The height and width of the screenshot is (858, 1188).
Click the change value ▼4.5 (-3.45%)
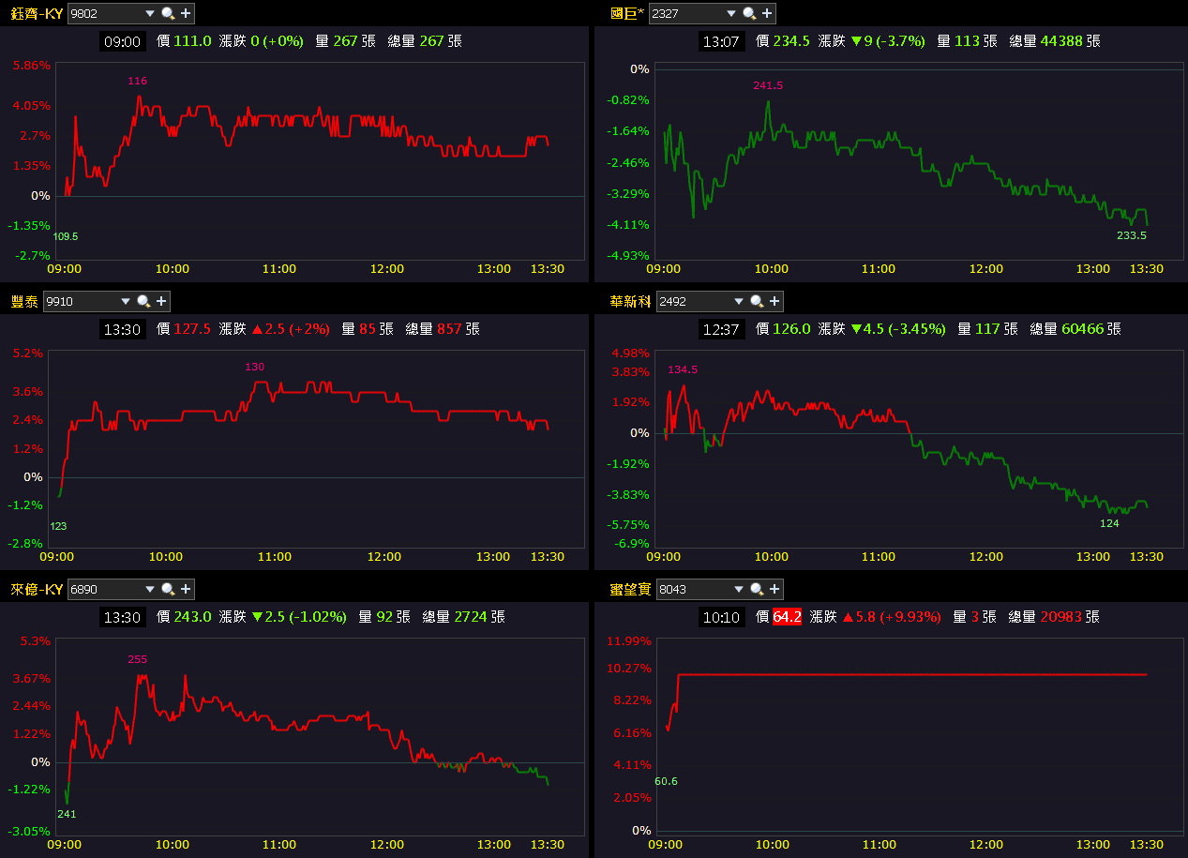(x=897, y=329)
